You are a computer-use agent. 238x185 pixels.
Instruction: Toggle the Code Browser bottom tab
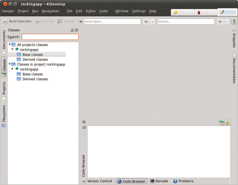(132, 181)
